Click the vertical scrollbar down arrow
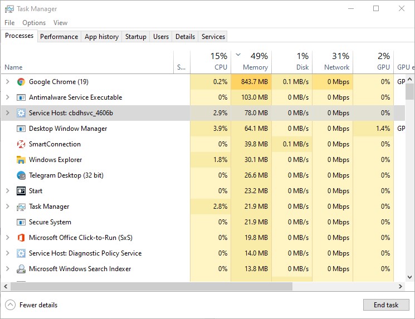This screenshot has width=415, height=319. pyautogui.click(x=410, y=277)
